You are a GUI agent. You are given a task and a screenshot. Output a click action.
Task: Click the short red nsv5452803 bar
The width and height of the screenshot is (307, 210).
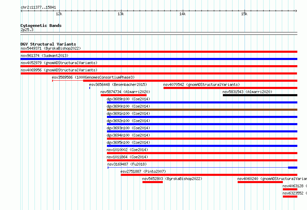coord(152,182)
